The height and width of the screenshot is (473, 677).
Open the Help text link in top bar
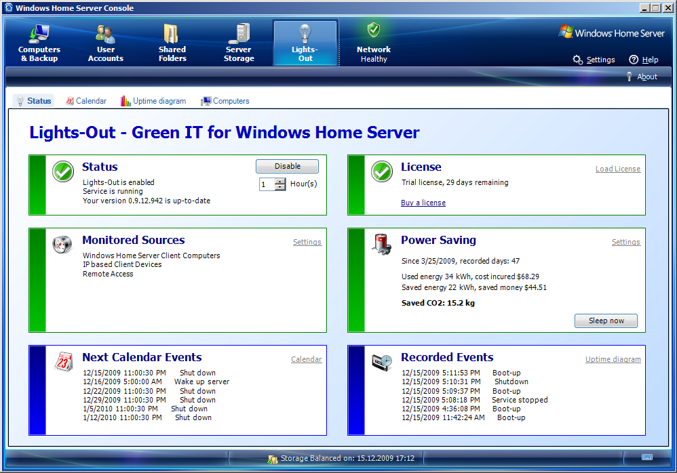tap(650, 60)
